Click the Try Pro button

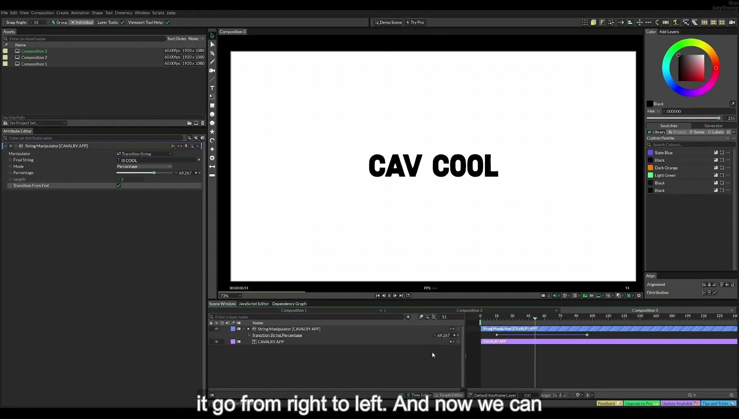pyautogui.click(x=415, y=22)
